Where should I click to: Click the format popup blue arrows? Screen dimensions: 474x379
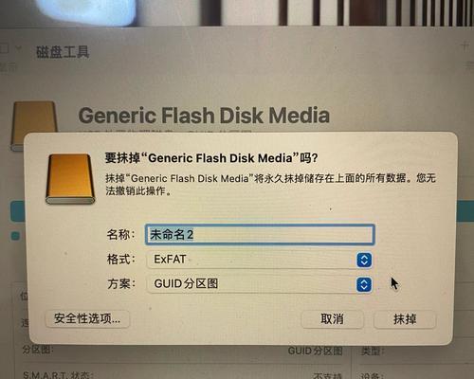pyautogui.click(x=364, y=260)
